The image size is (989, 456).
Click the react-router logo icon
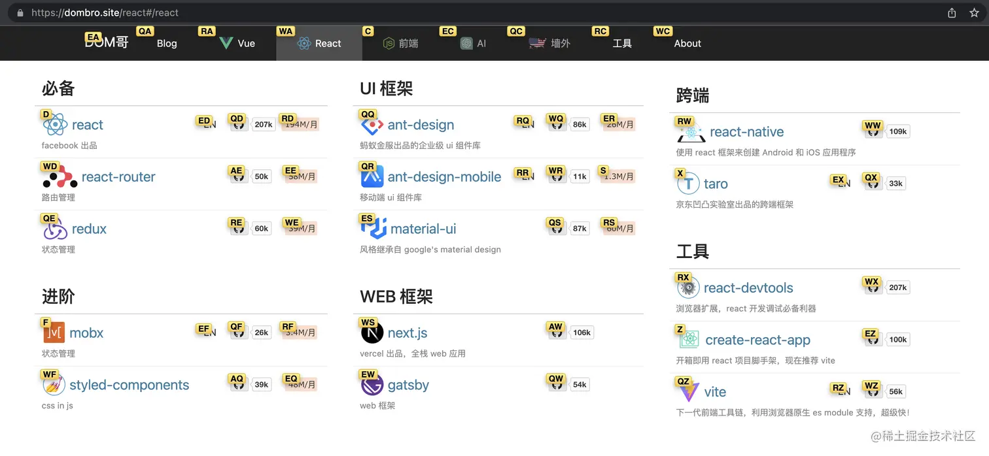pyautogui.click(x=60, y=176)
